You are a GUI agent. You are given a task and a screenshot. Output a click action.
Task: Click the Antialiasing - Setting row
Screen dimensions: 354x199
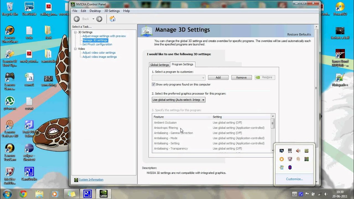point(211,143)
